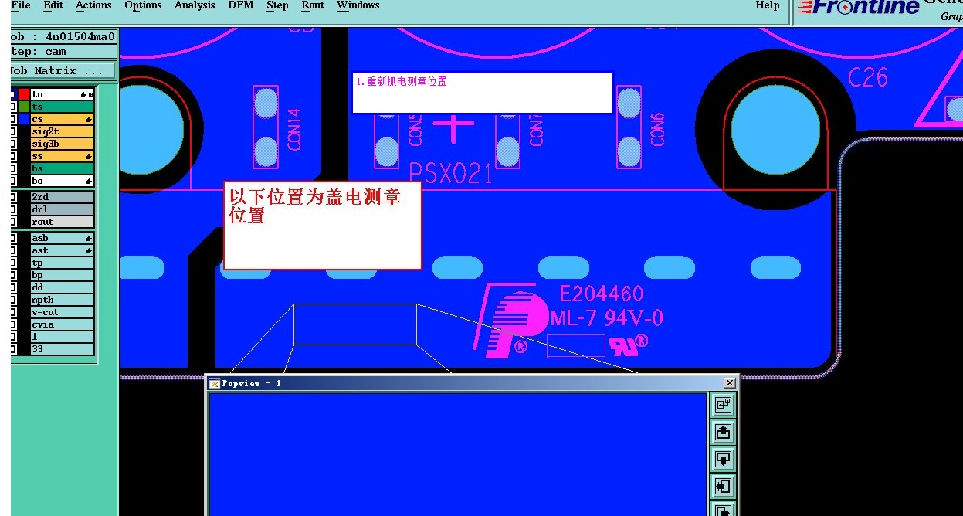Select the sig2t layer name
The width and height of the screenshot is (963, 516).
pos(62,131)
